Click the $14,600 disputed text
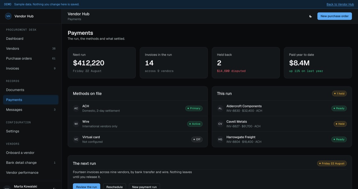This screenshot has height=189, width=358. pos(231,71)
